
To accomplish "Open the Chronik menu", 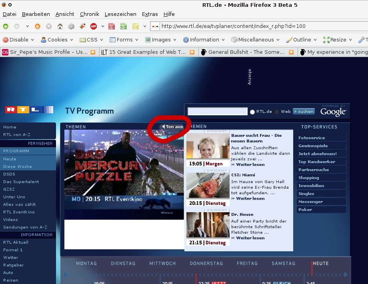I will [90, 14].
